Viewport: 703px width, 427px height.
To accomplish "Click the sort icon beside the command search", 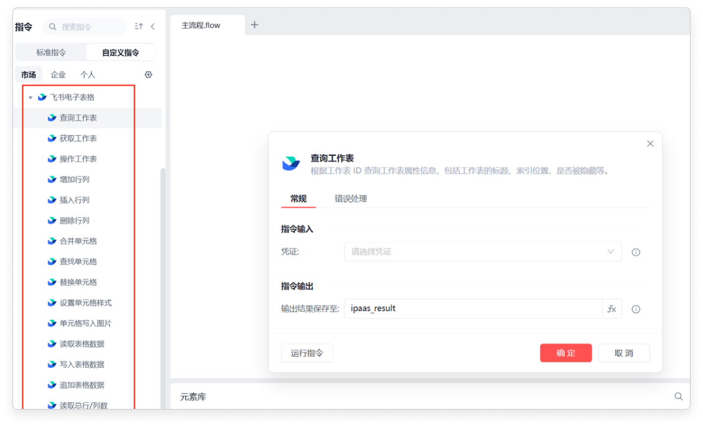I will pyautogui.click(x=139, y=27).
